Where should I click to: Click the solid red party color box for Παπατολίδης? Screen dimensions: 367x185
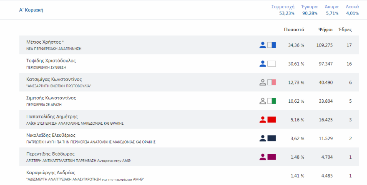271,120
